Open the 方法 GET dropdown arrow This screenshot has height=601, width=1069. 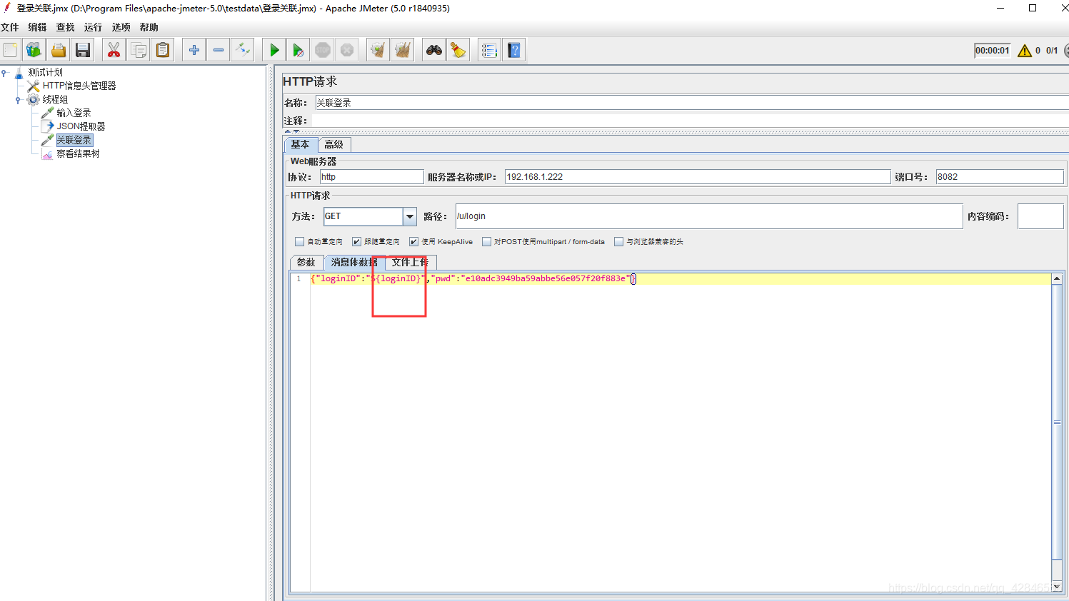click(410, 216)
